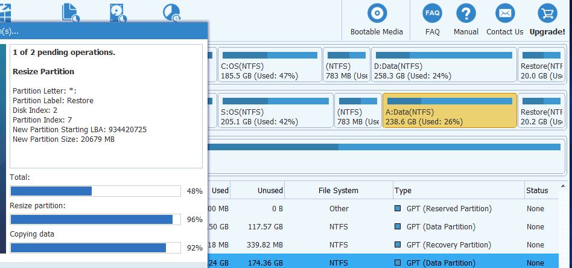Select the S:OS(NTFS) 205.1 GB partition
The width and height of the screenshot is (572, 268).
(275, 110)
